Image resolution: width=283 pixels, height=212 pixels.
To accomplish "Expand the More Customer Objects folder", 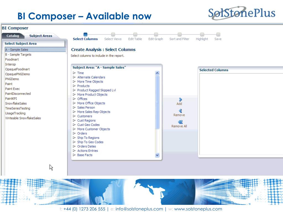I will [x=74, y=129].
